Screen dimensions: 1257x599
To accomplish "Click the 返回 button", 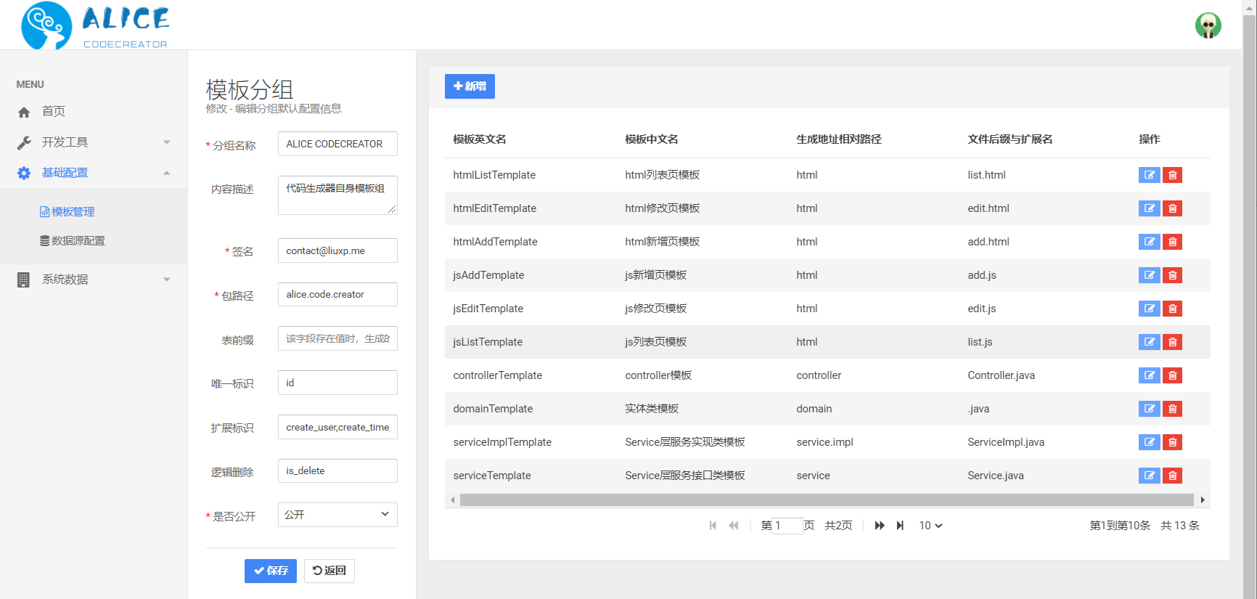I will coord(329,571).
